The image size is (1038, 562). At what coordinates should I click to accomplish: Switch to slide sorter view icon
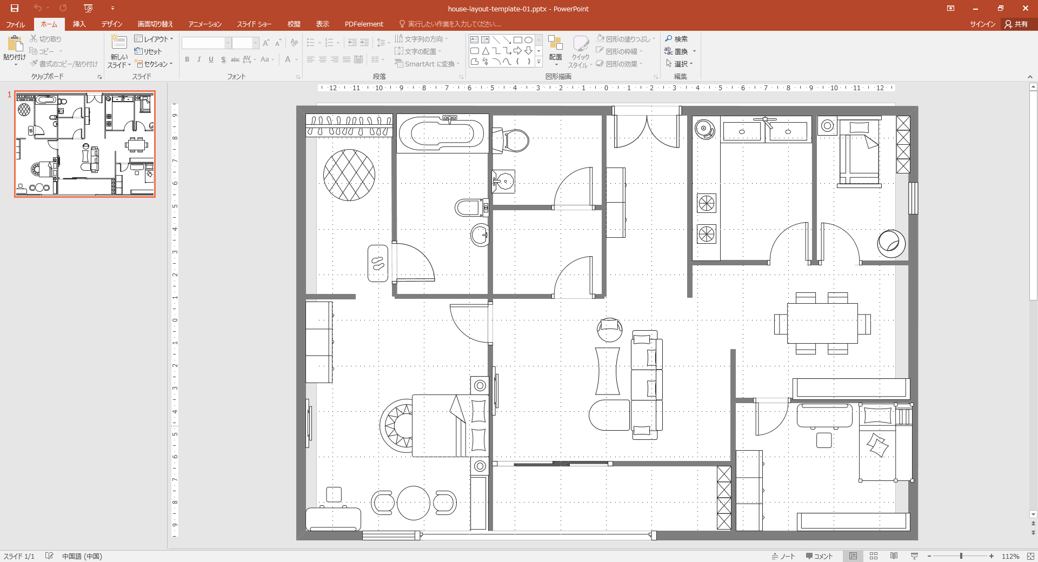click(x=874, y=556)
